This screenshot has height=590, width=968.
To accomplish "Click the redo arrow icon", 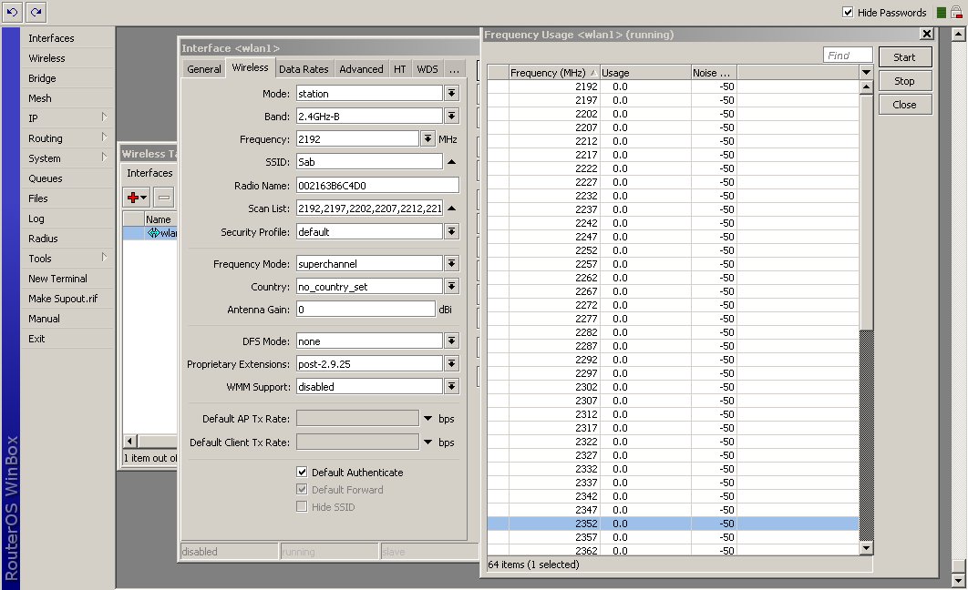I will (x=35, y=12).
